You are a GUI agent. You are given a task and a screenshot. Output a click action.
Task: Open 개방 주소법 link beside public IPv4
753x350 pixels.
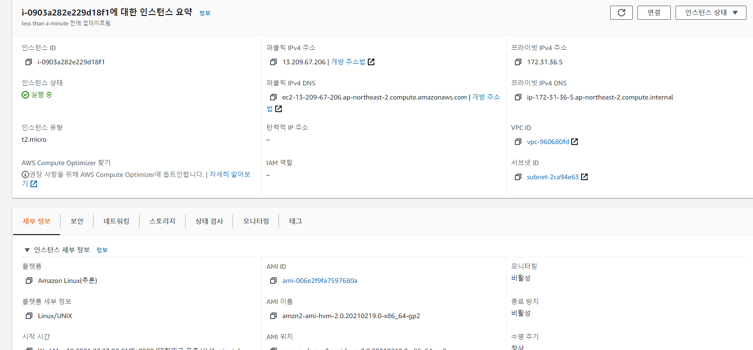point(348,62)
